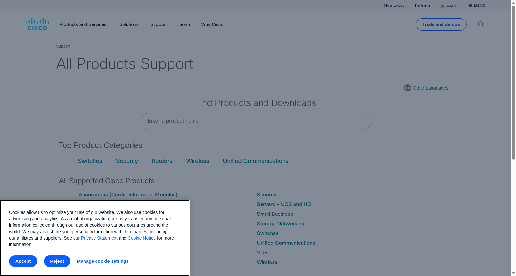This screenshot has width=516, height=276.
Task: Open Switches in All Supported Cisco Products
Action: click(x=268, y=233)
